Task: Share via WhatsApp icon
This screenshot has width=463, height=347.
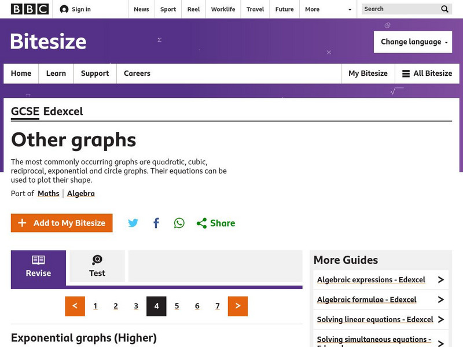Action: coord(179,223)
